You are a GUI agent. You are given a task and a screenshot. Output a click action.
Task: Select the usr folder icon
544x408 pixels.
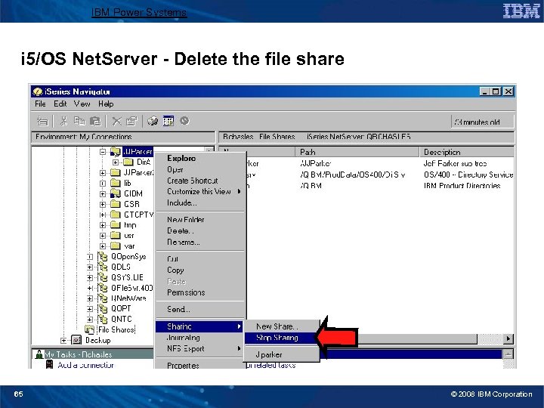tap(115, 236)
